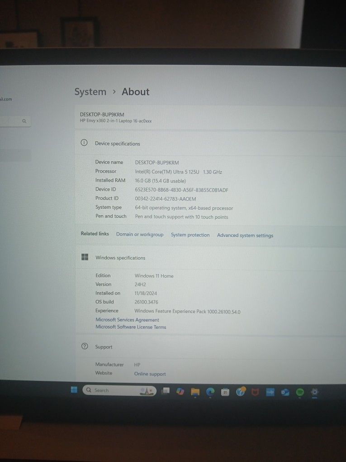Launch Copilot from the taskbar
This screenshot has width=346, height=462.
(180, 391)
